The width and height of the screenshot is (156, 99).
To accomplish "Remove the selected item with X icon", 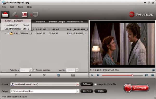I will (44, 75).
